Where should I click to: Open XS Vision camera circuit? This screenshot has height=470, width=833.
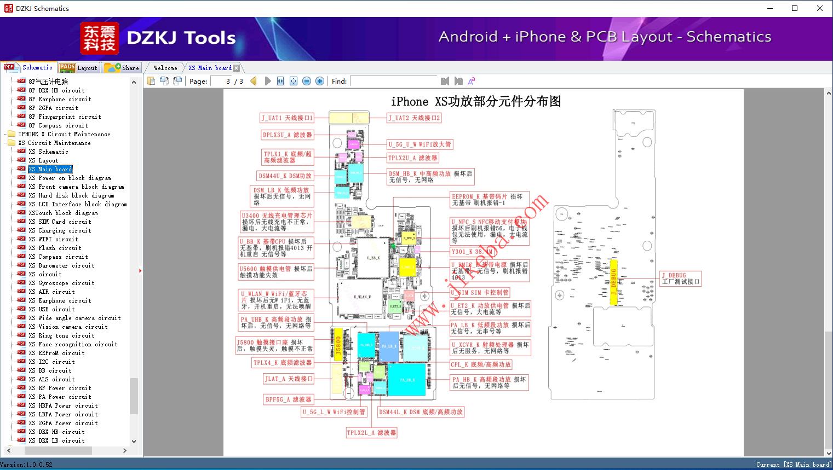68,327
